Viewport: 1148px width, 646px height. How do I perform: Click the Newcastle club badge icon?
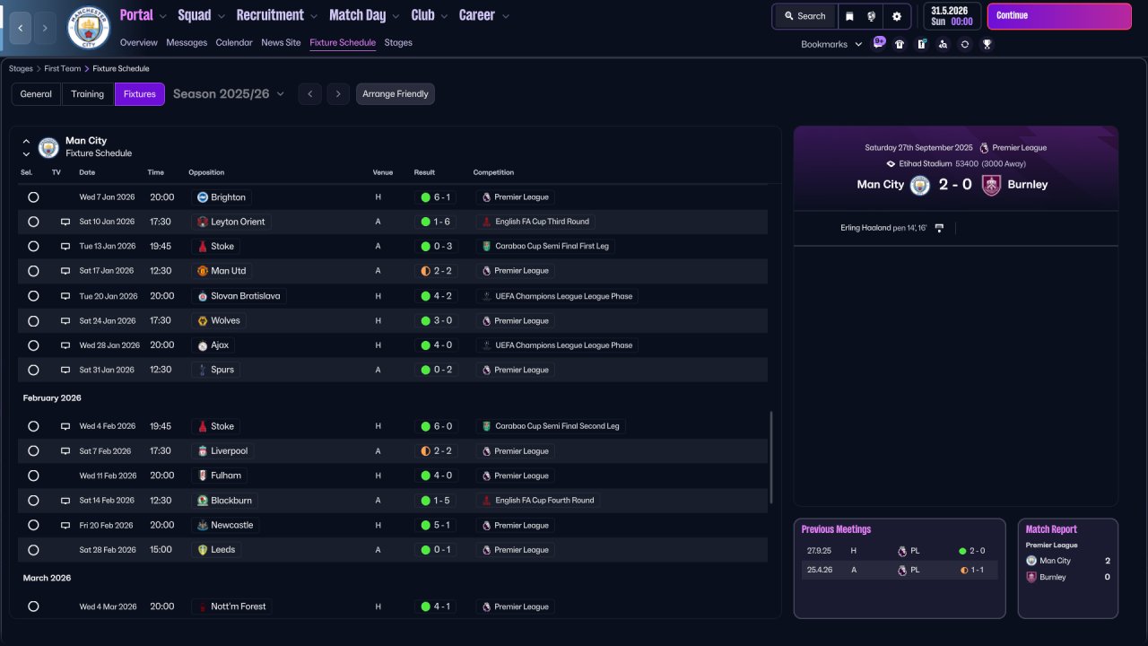click(x=203, y=525)
